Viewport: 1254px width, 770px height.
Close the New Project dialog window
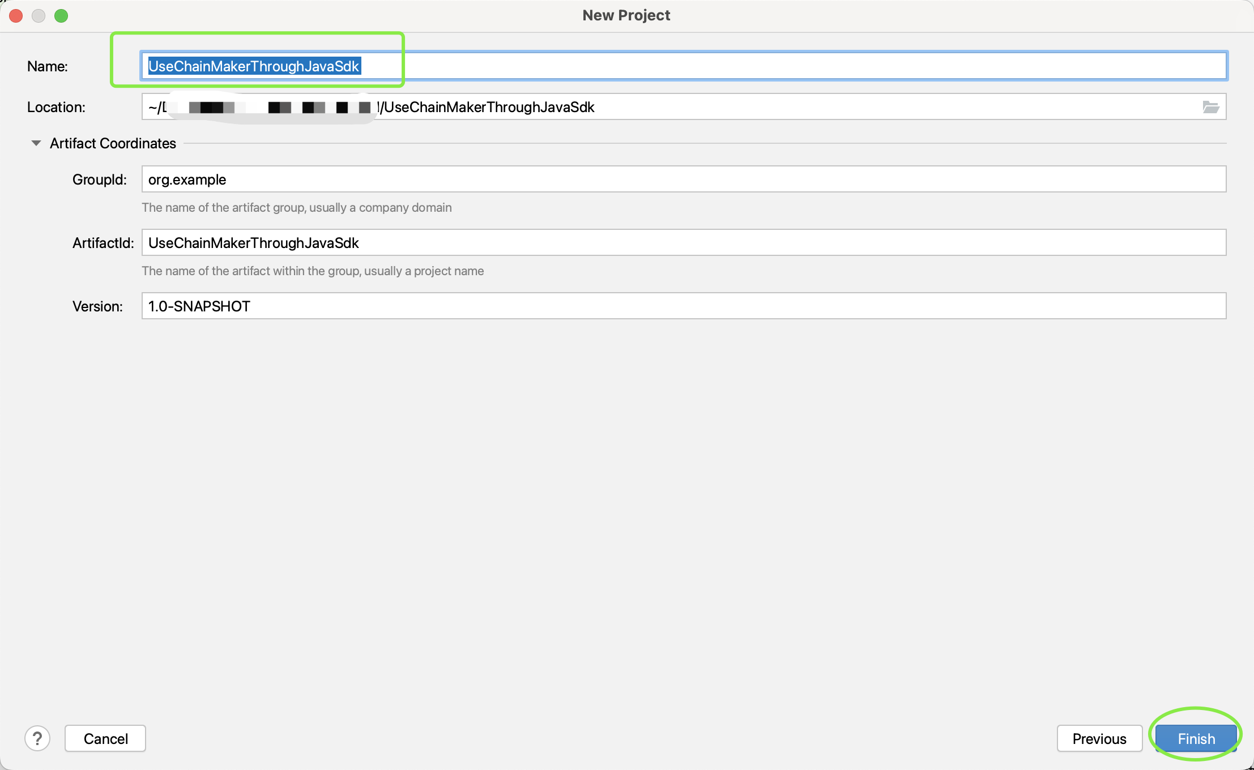[x=16, y=16]
